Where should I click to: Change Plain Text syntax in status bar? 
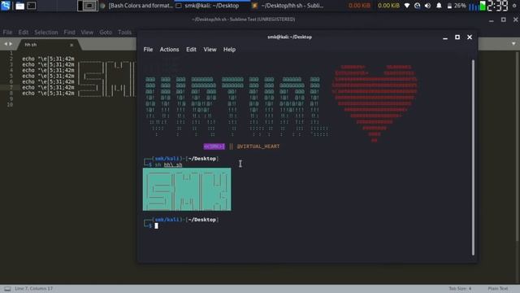(498, 289)
